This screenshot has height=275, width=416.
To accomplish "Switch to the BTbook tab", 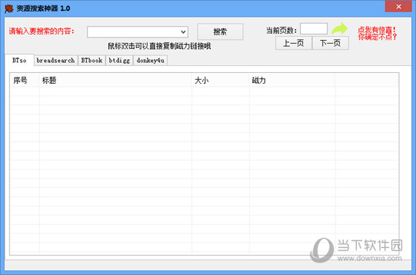I will click(92, 60).
